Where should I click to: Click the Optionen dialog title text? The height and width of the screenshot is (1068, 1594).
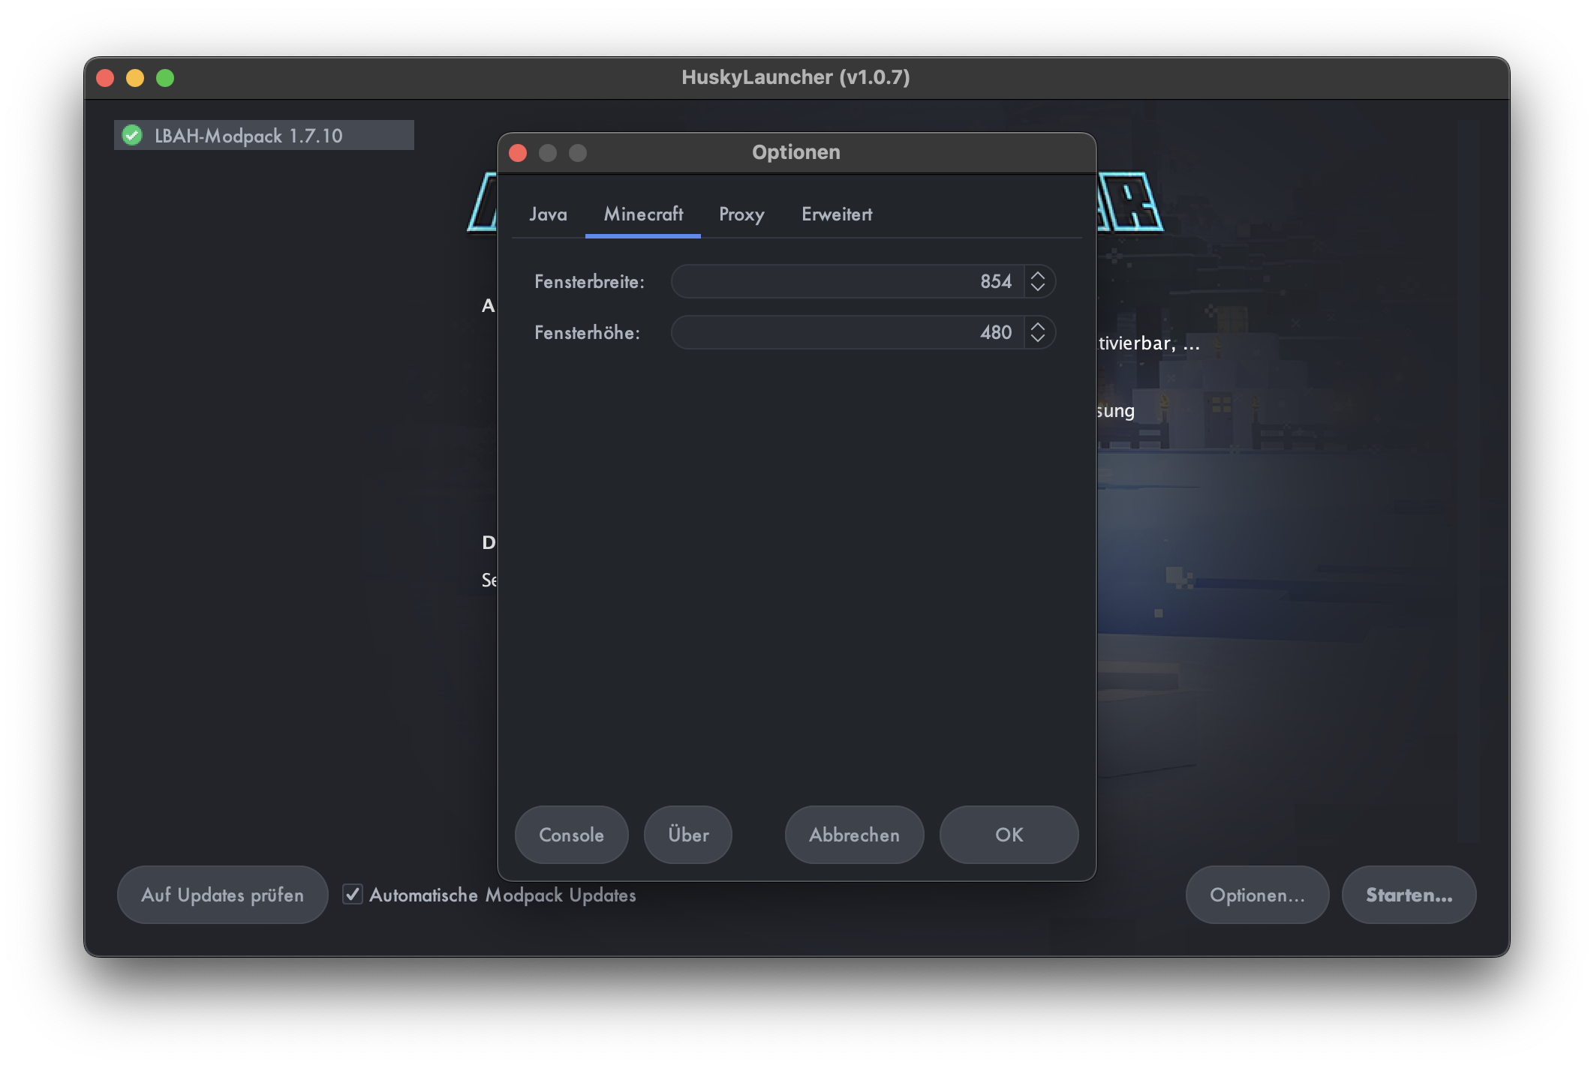tap(796, 152)
